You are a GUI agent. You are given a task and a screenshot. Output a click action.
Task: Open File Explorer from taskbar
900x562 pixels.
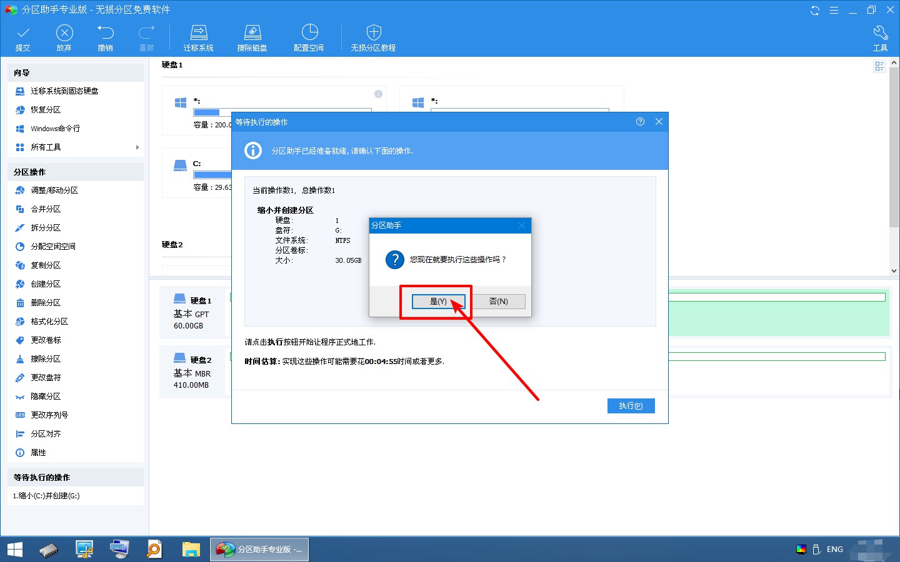coord(191,550)
